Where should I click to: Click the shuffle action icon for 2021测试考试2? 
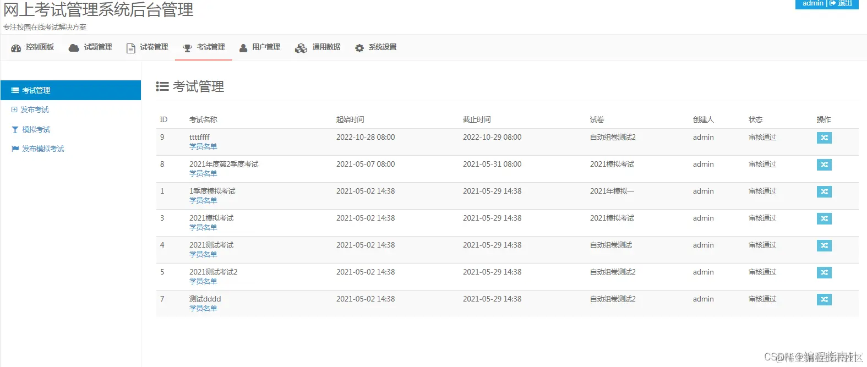[824, 272]
